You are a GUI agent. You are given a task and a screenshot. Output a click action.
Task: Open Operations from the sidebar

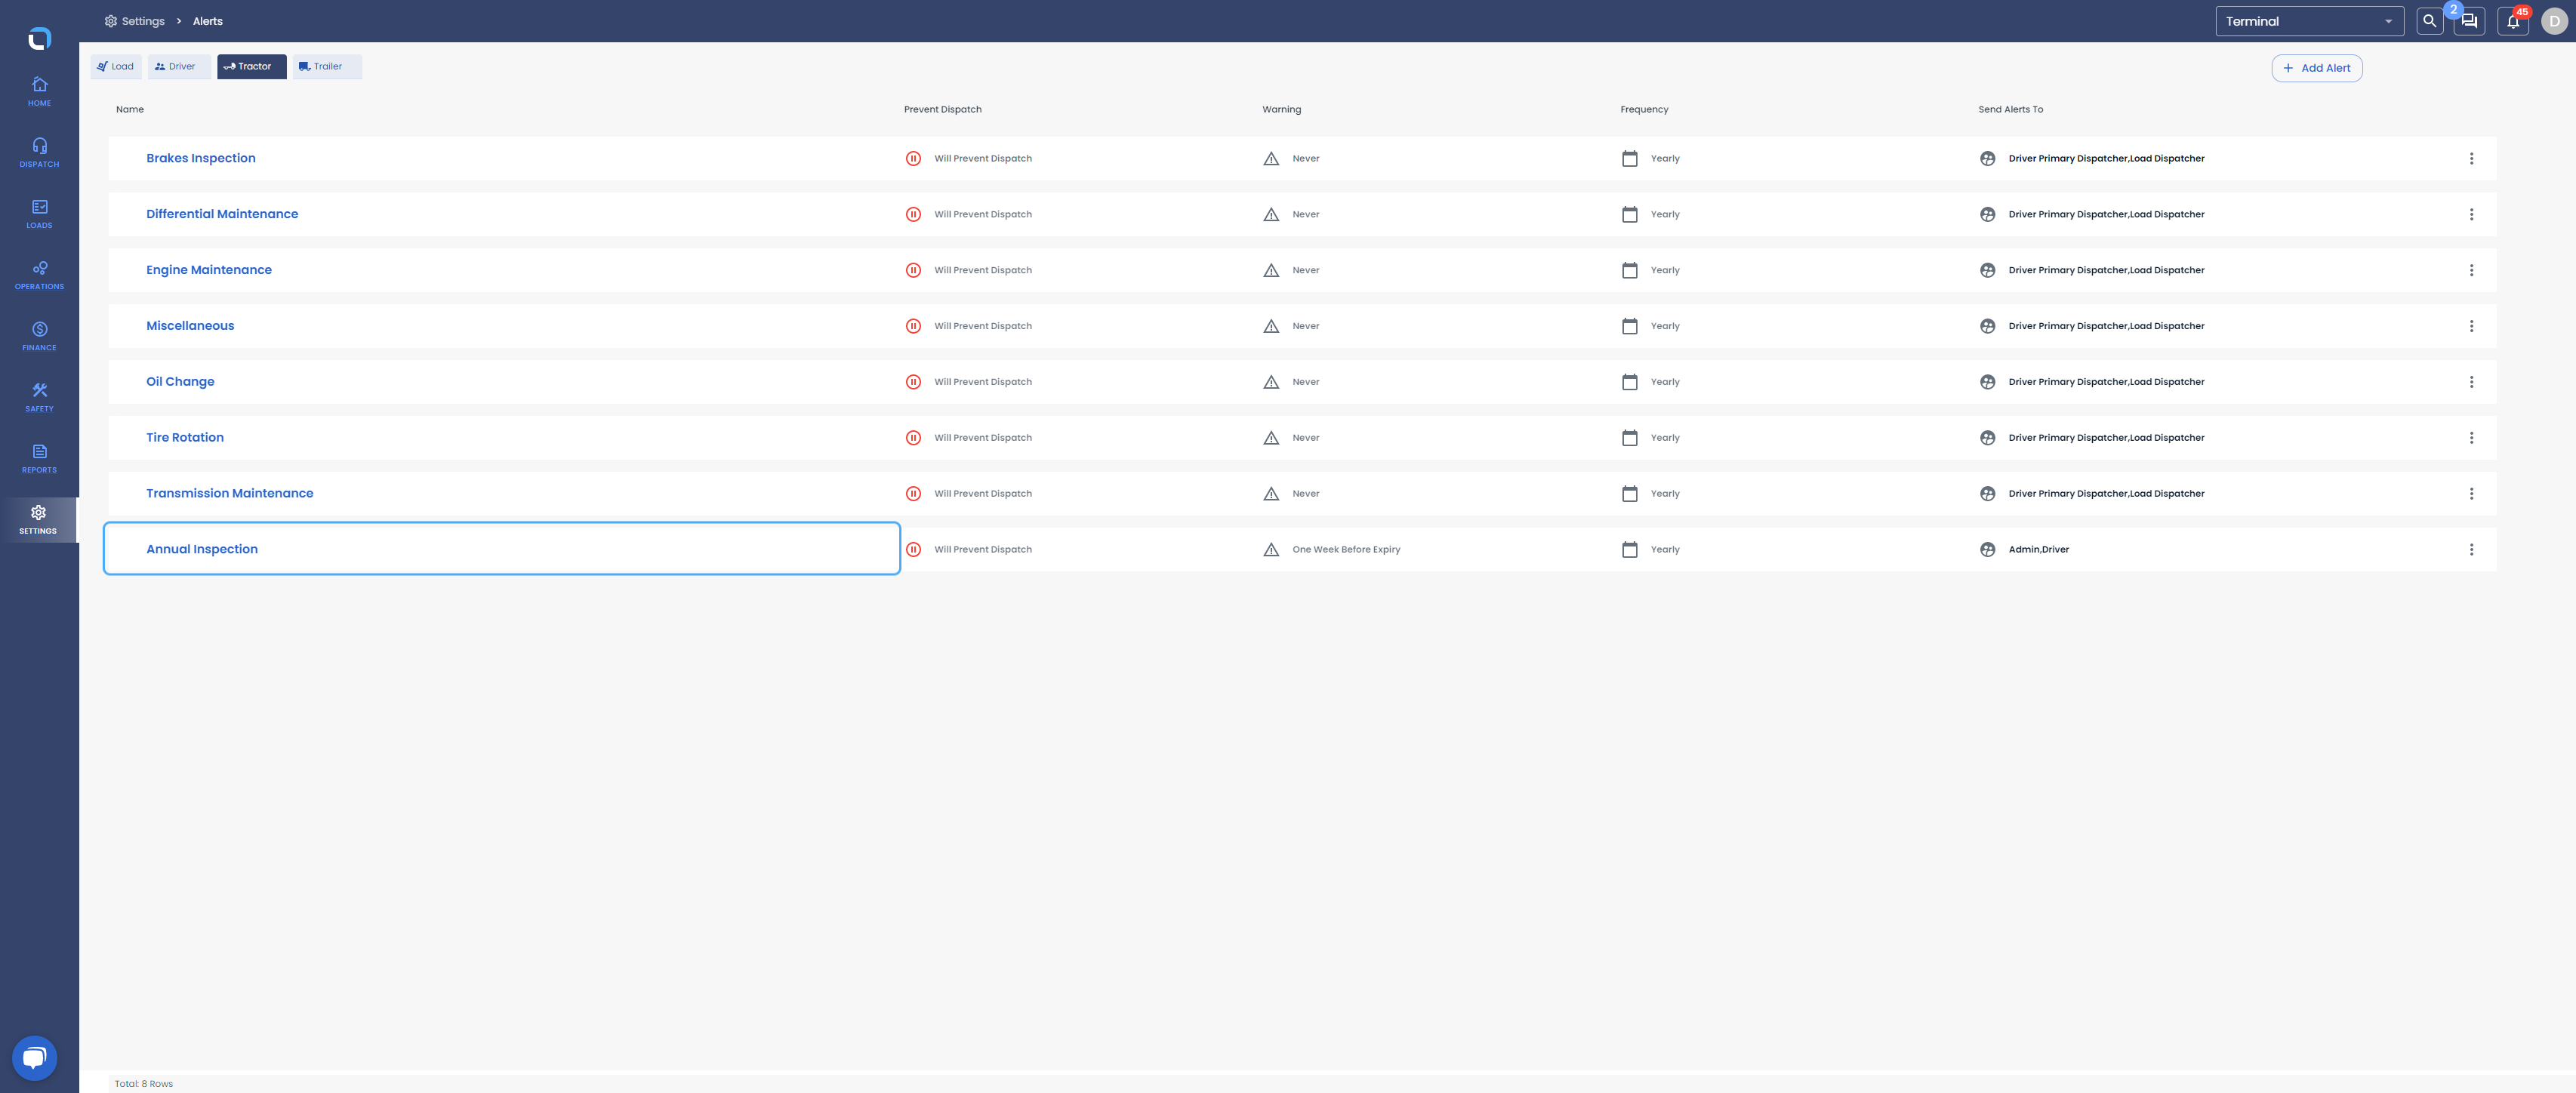39,274
